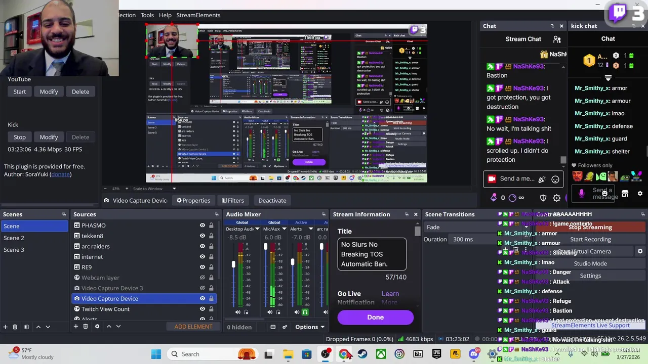Open kick chat shop icon

pyautogui.click(x=625, y=194)
